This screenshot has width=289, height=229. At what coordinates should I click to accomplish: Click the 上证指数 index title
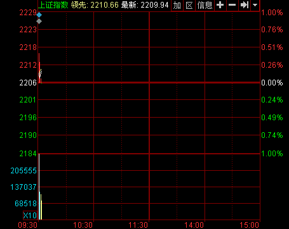53,5
